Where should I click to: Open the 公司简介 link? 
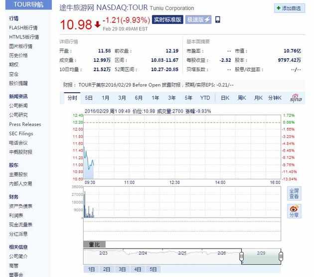tap(18, 256)
